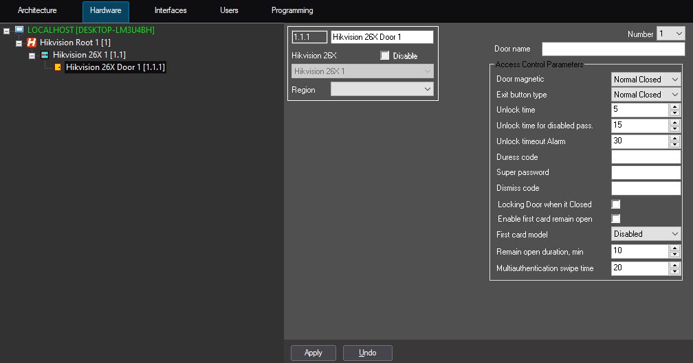Click the Remain open duration value 10
The width and height of the screenshot is (693, 363).
(x=639, y=251)
